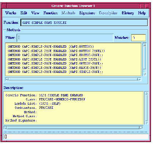Click the Filter text field

[65, 38]
